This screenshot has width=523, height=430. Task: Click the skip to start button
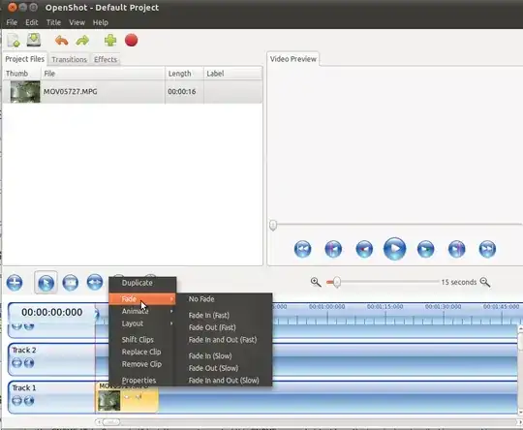click(302, 249)
